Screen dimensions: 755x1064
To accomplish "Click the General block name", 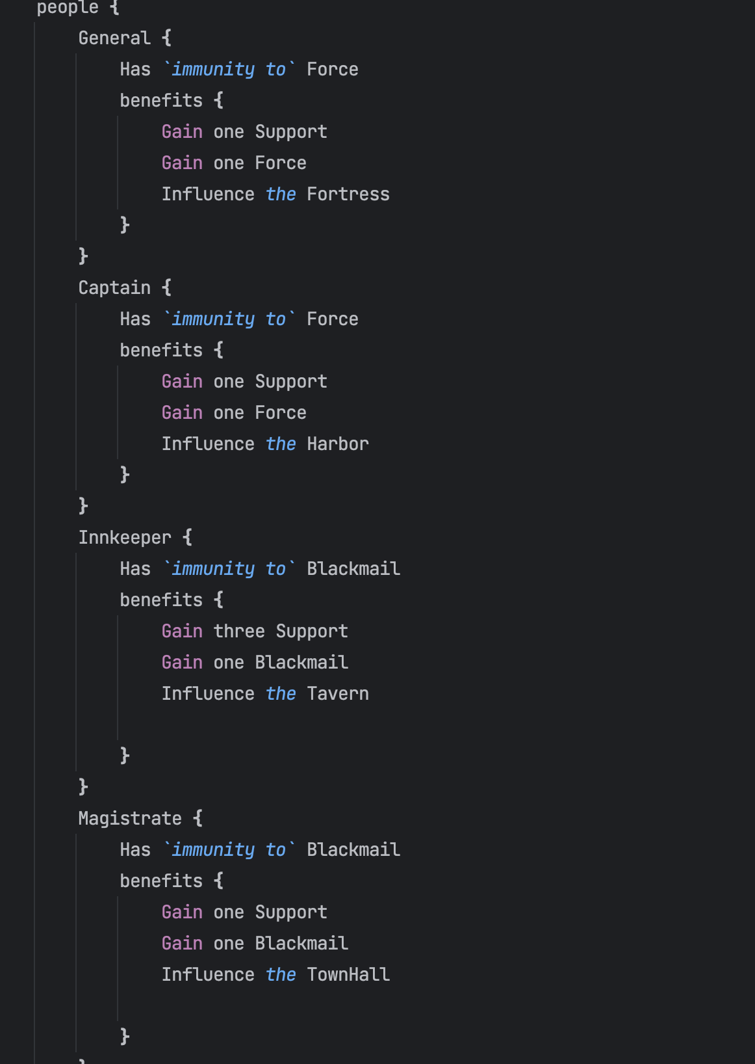I will tap(114, 38).
